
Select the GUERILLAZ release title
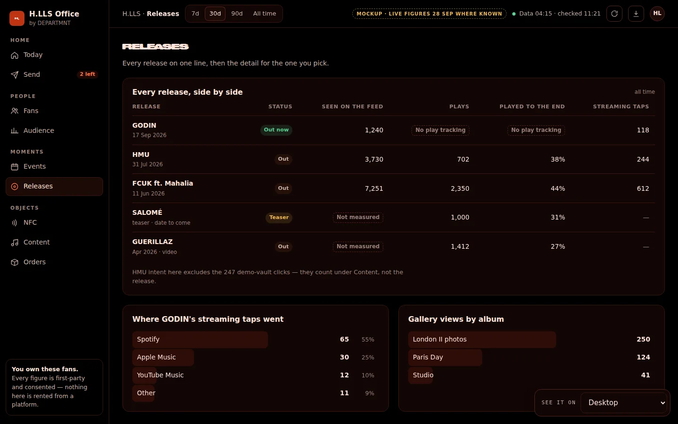153,242
